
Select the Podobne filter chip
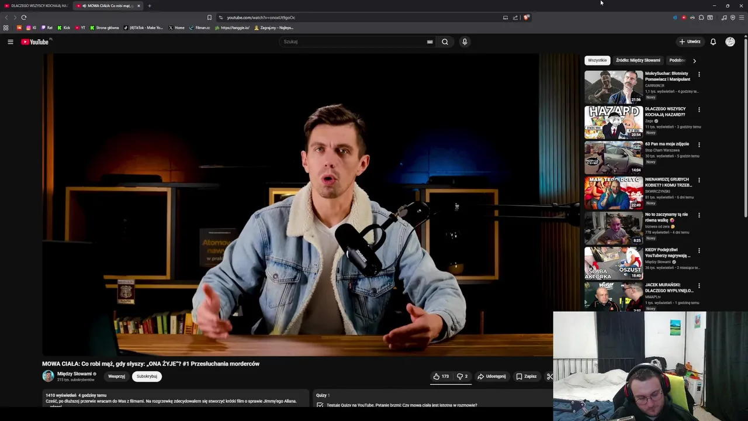(x=677, y=60)
